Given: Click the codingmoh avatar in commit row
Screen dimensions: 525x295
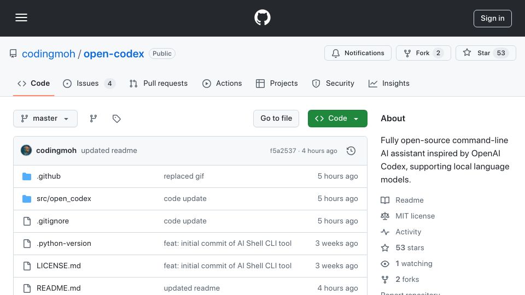Looking at the screenshot, I should click(26, 151).
